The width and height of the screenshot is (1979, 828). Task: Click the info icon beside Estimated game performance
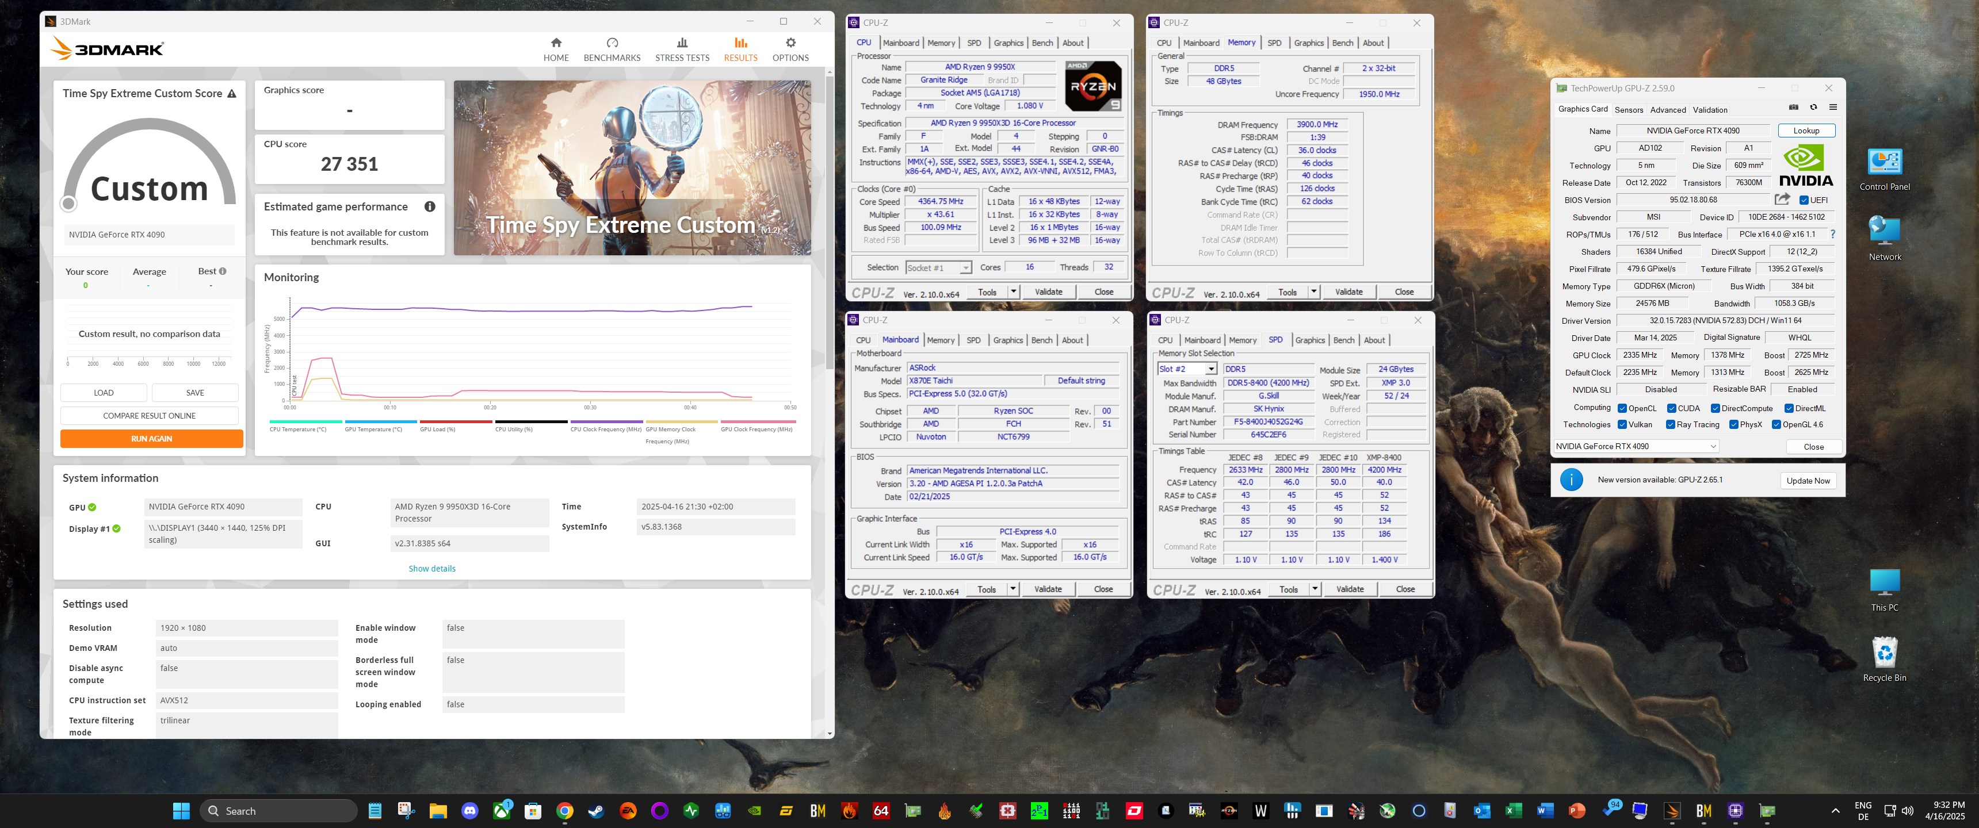point(430,206)
